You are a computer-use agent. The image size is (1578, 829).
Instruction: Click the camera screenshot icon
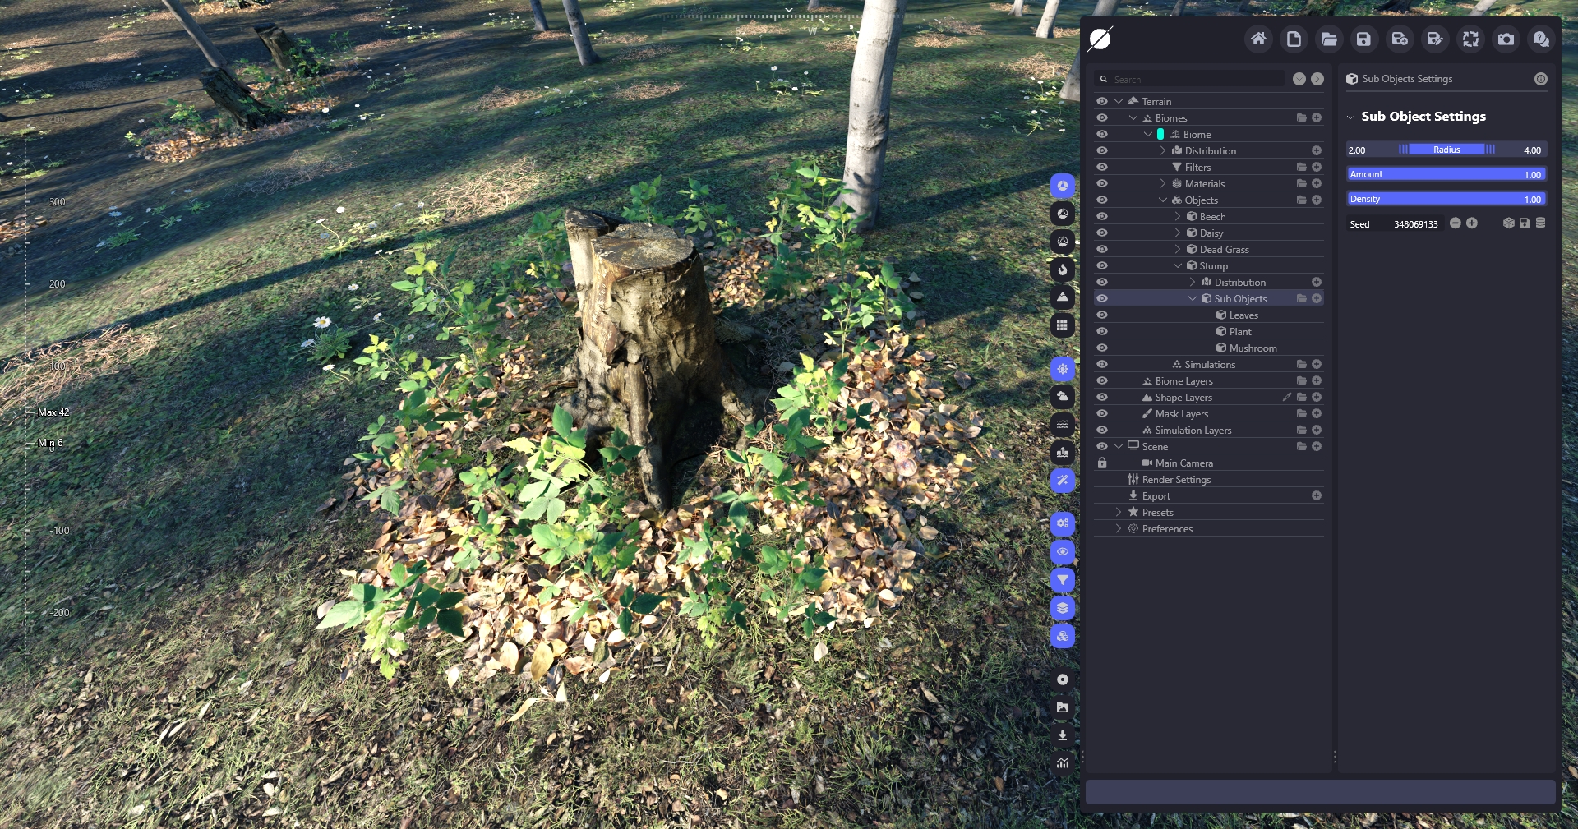1506,39
